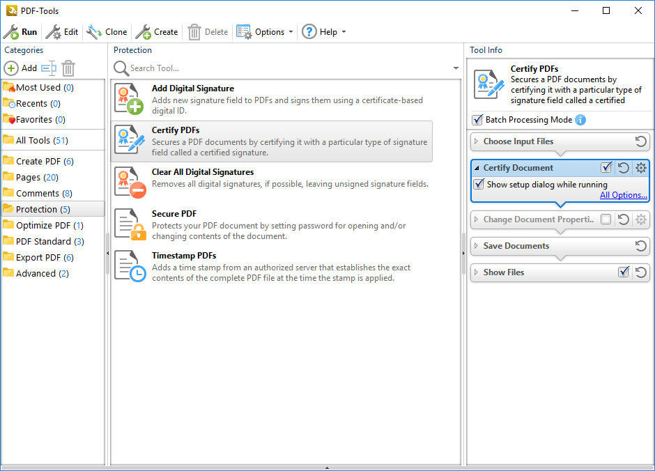The image size is (655, 471).
Task: Click the Batch Processing Mode info icon
Action: [x=580, y=120]
